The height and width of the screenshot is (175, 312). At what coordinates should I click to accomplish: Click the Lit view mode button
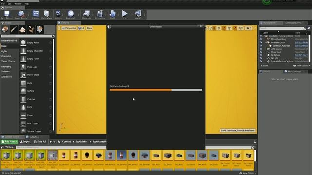(x=81, y=28)
